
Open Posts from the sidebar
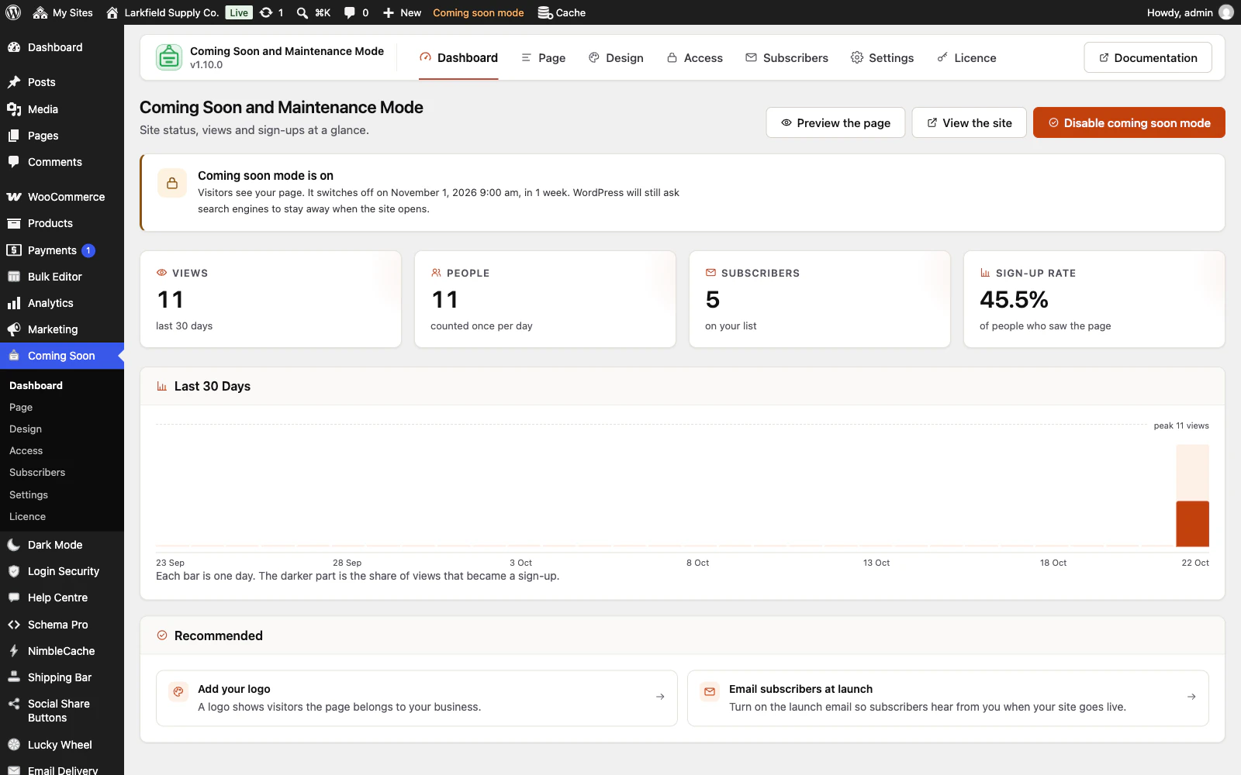pos(62,82)
